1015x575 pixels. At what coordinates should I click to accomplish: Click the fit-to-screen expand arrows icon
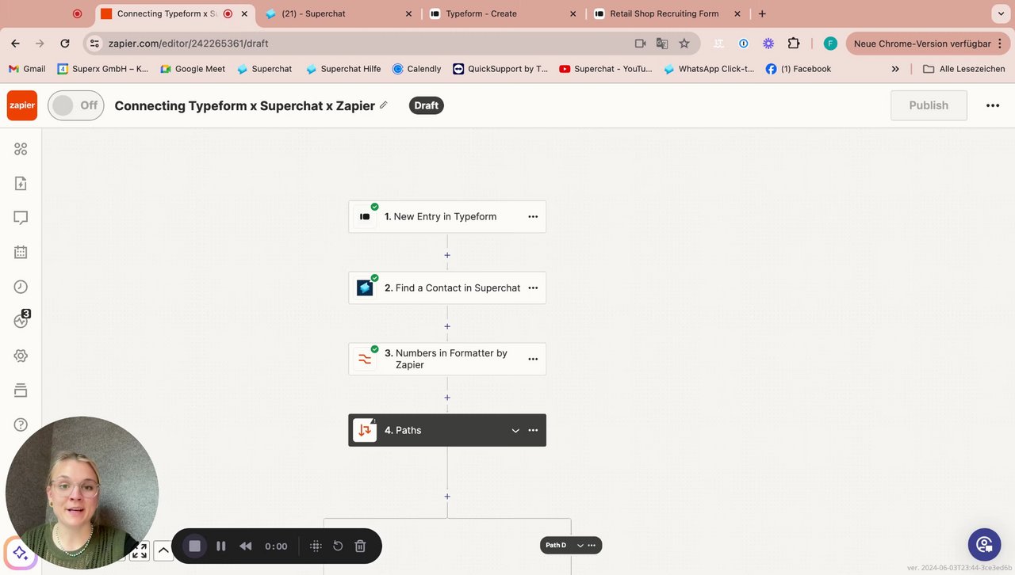(140, 551)
